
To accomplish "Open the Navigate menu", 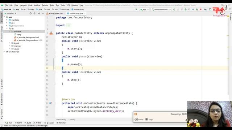I will (23, 5).
